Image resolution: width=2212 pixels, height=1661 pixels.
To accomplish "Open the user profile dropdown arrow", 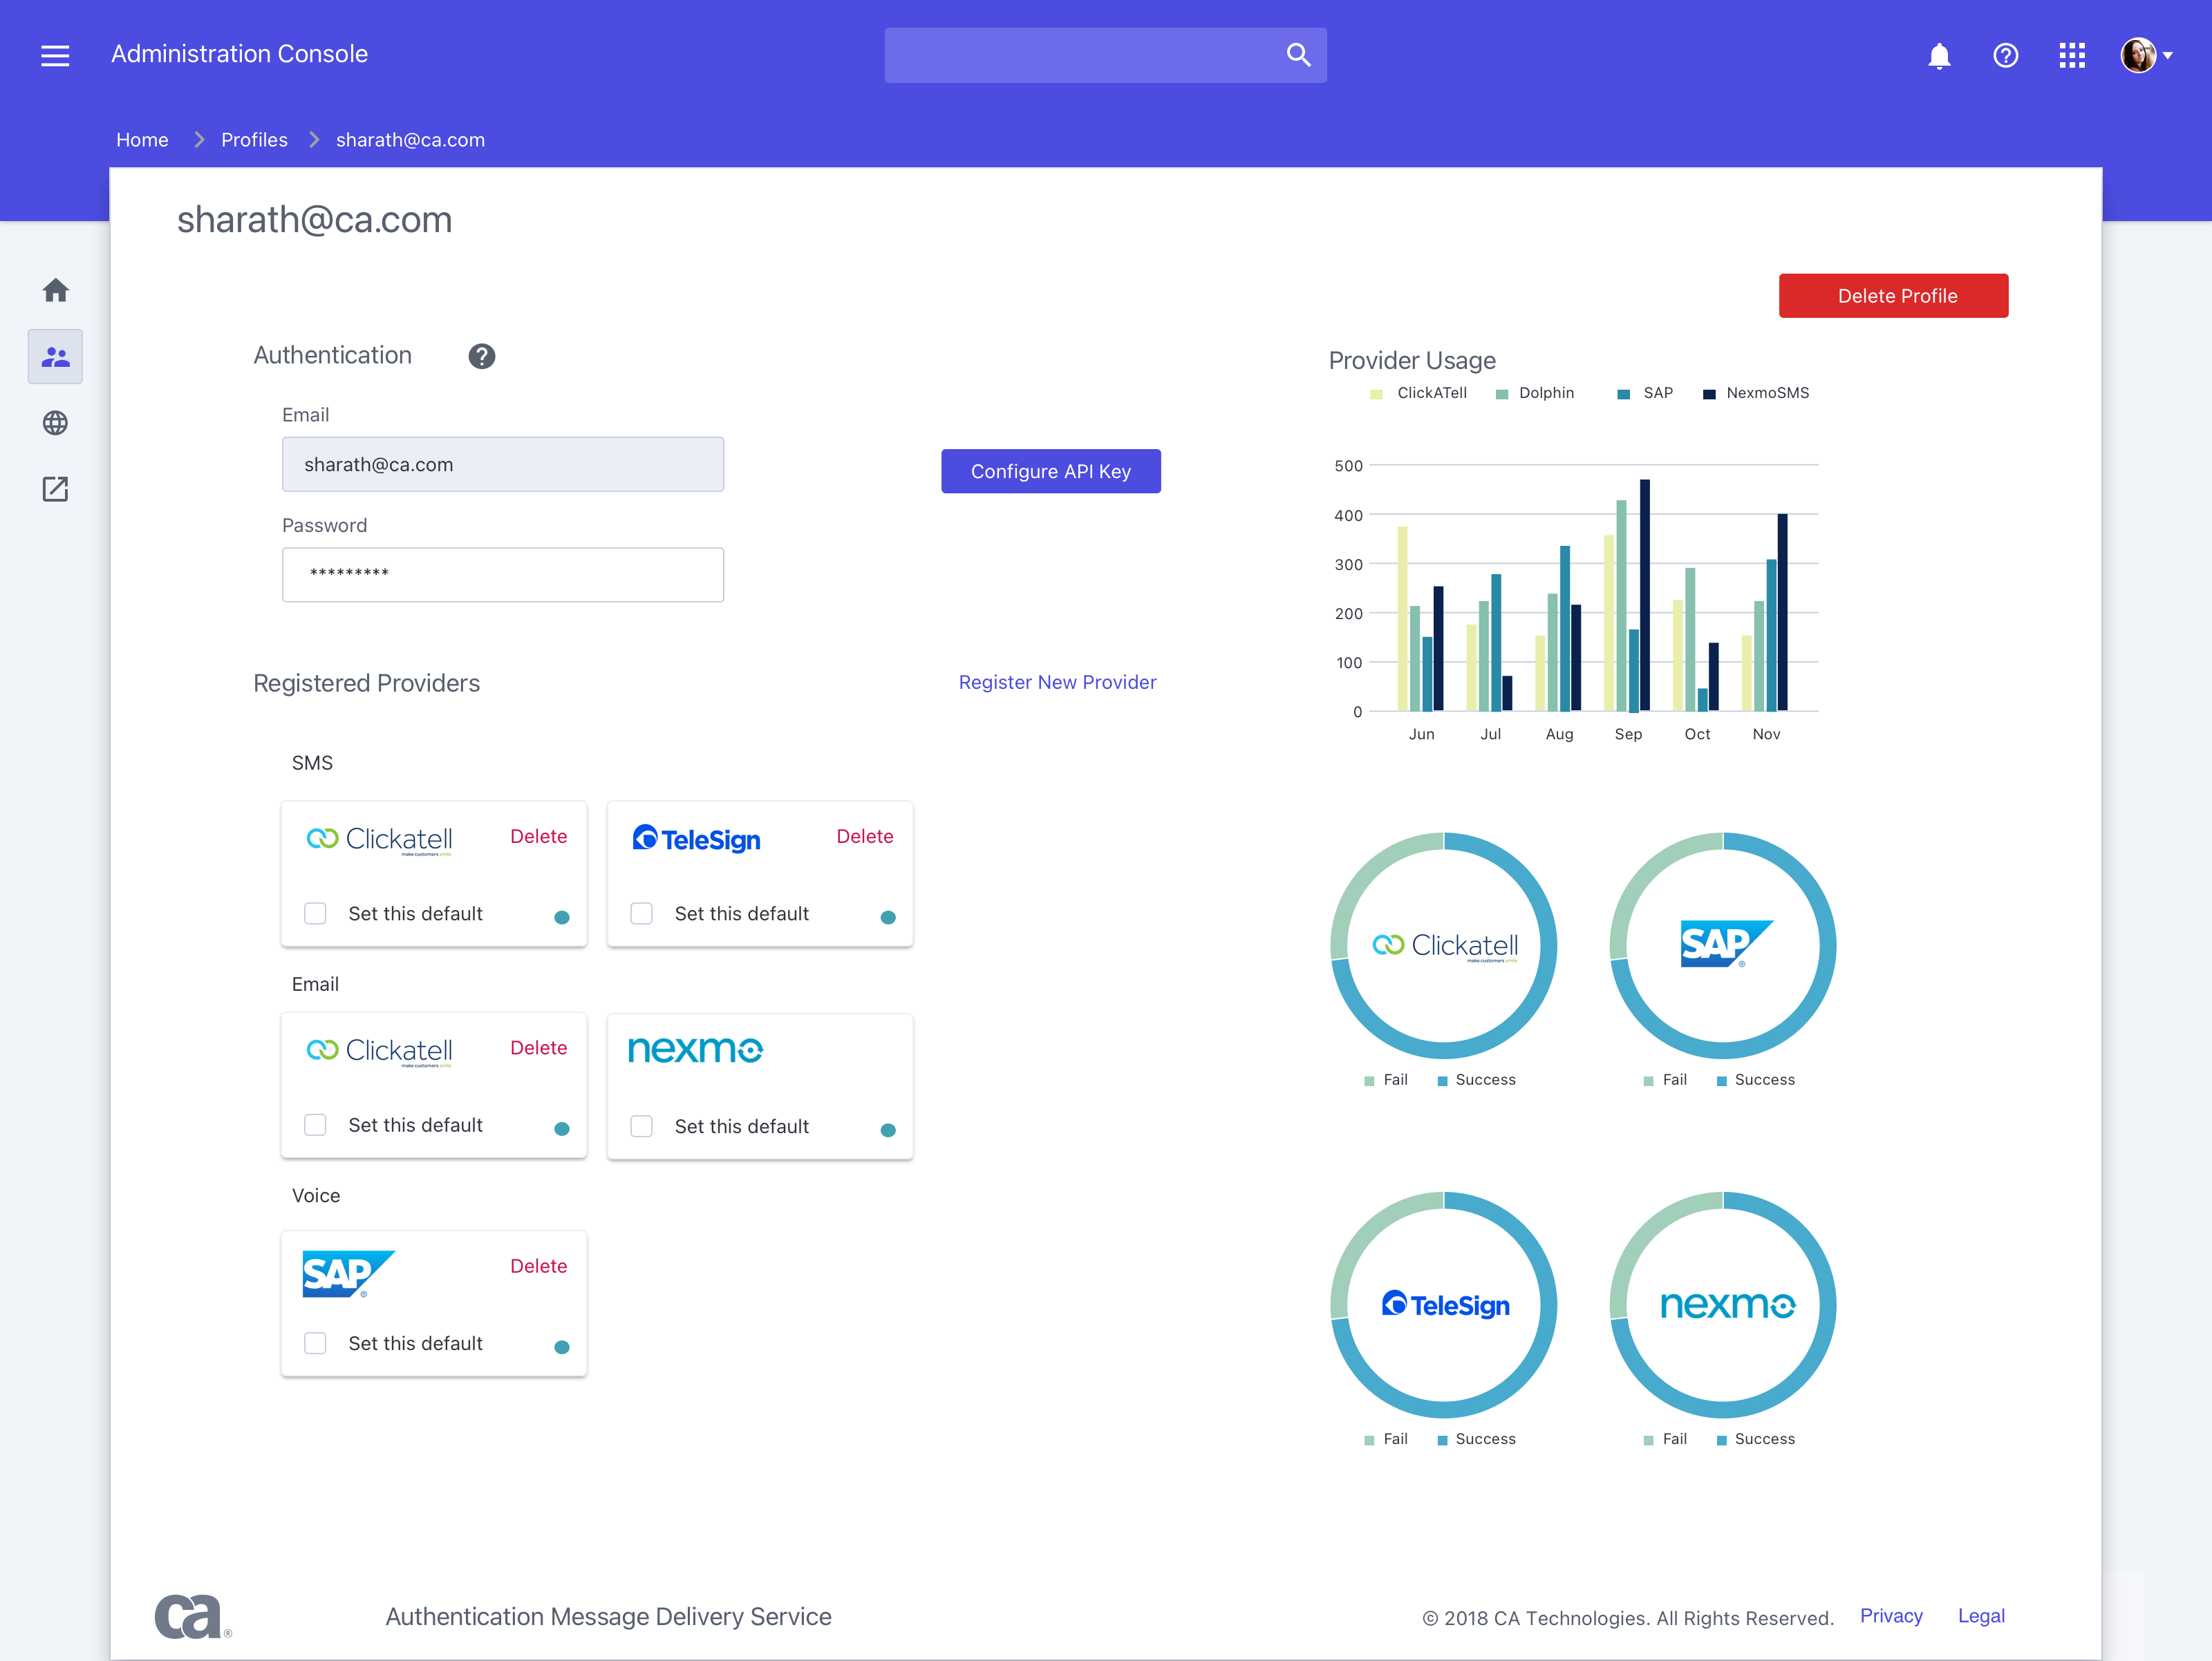I will [2168, 56].
